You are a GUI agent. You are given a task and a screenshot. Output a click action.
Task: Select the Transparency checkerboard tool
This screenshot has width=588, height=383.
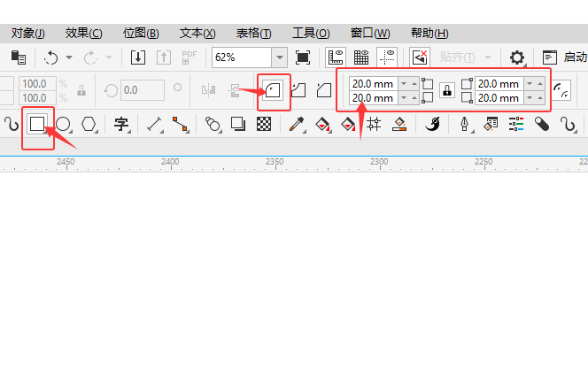[x=264, y=124]
